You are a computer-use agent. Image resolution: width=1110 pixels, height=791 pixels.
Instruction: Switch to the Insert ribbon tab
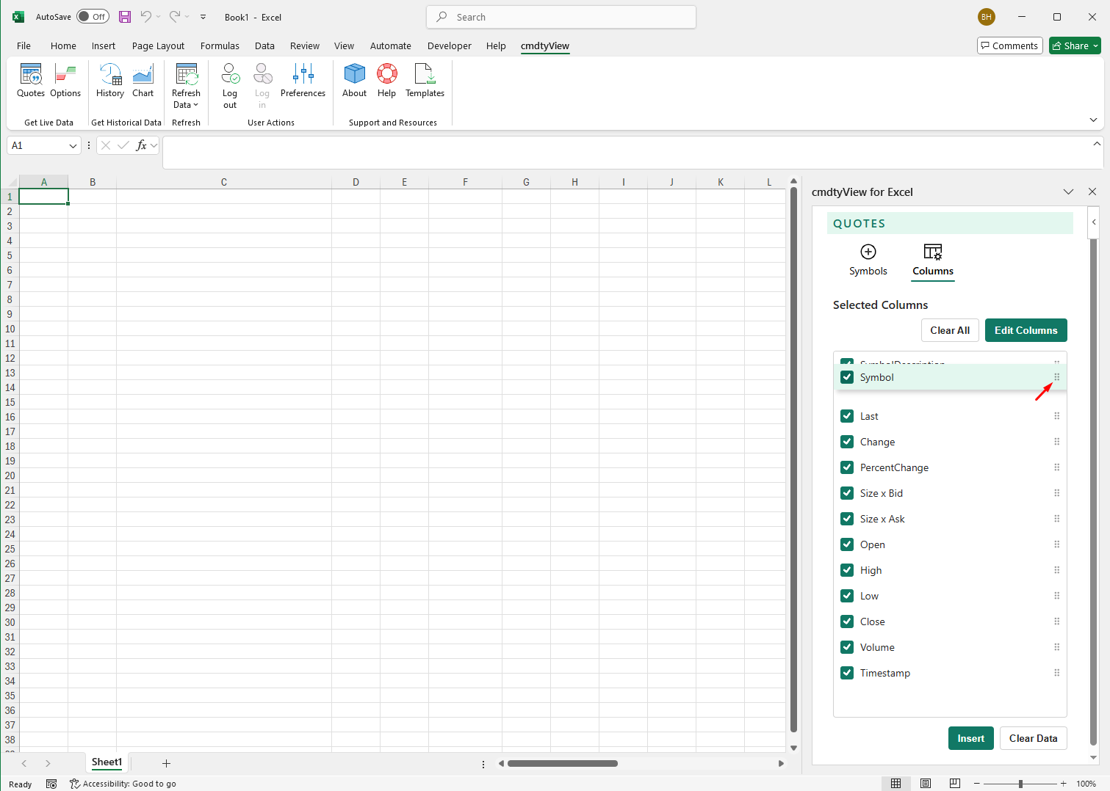tap(104, 45)
